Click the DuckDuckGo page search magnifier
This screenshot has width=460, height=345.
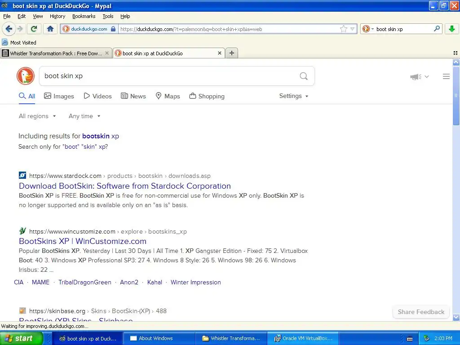pyautogui.click(x=304, y=76)
